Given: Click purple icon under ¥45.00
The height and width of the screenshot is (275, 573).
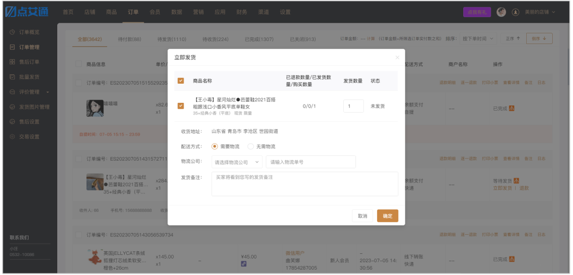Looking at the screenshot, I should point(244,264).
